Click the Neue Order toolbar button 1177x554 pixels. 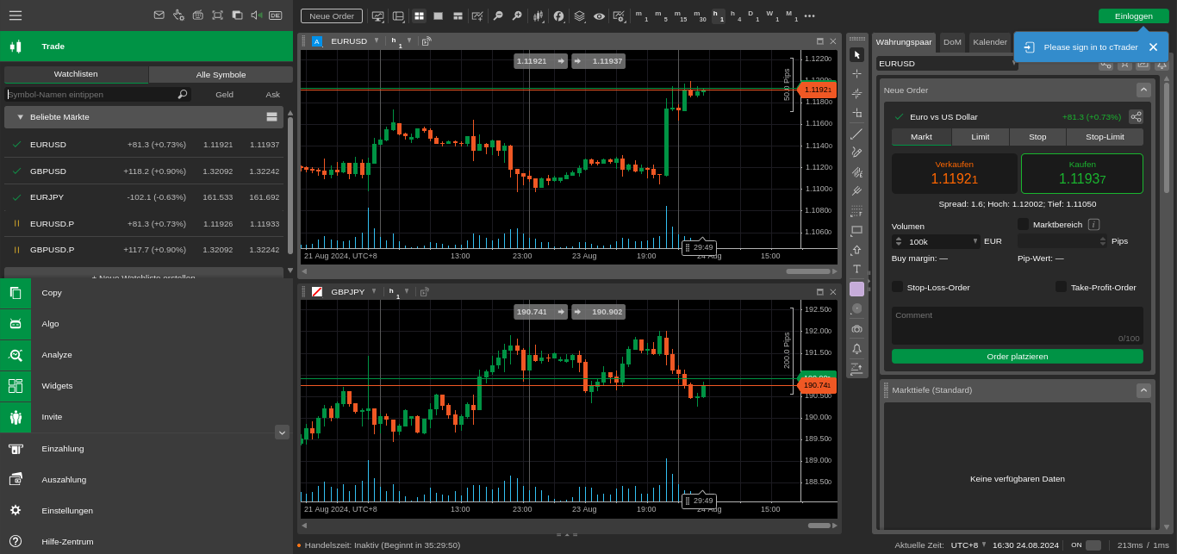tap(332, 16)
